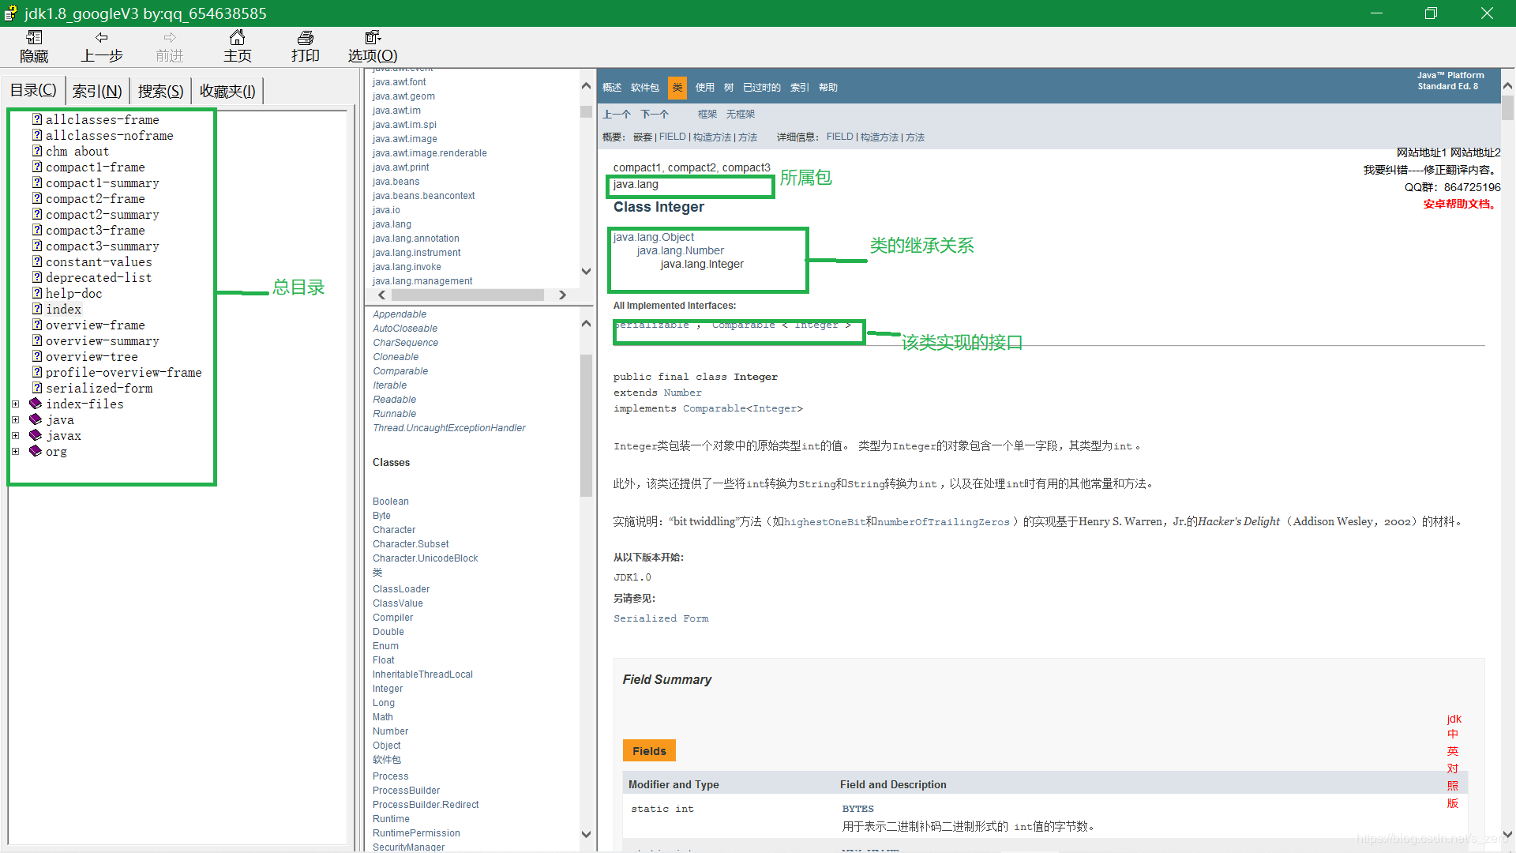The image size is (1516, 853).
Task: Open java.lang.annotation package link
Action: tap(415, 239)
